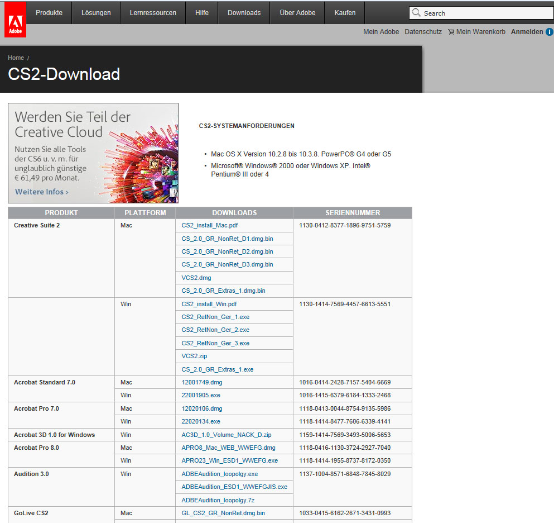Screen dimensions: 554x523
Task: Select serial number 1016-0414-2428-7157-5404-6669
Action: (345, 383)
